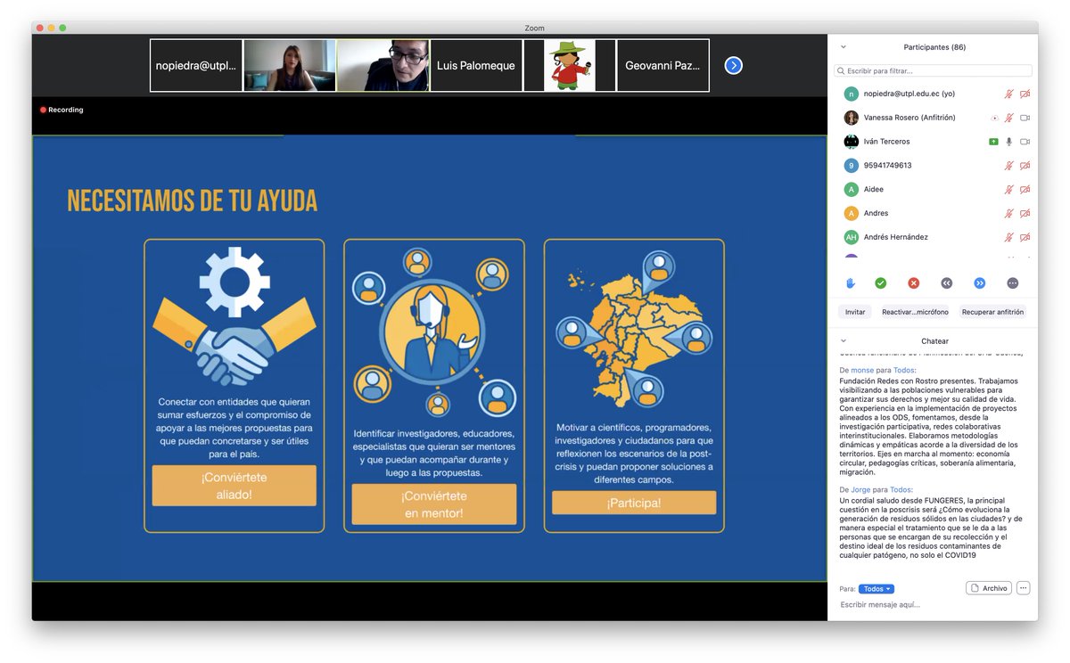
Task: Click the 'go slower' rewind reaction icon
Action: 947,283
